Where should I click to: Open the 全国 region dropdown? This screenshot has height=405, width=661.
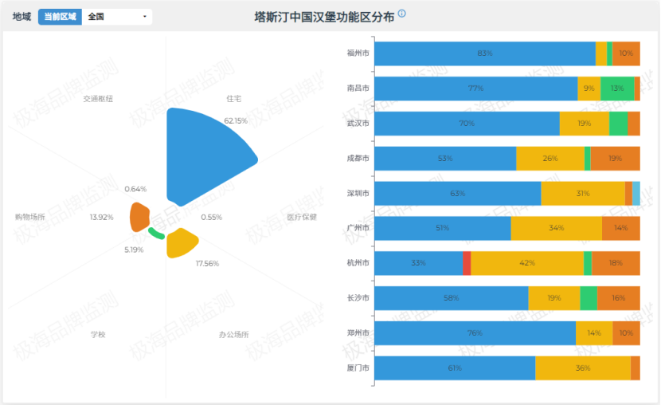[x=117, y=17]
